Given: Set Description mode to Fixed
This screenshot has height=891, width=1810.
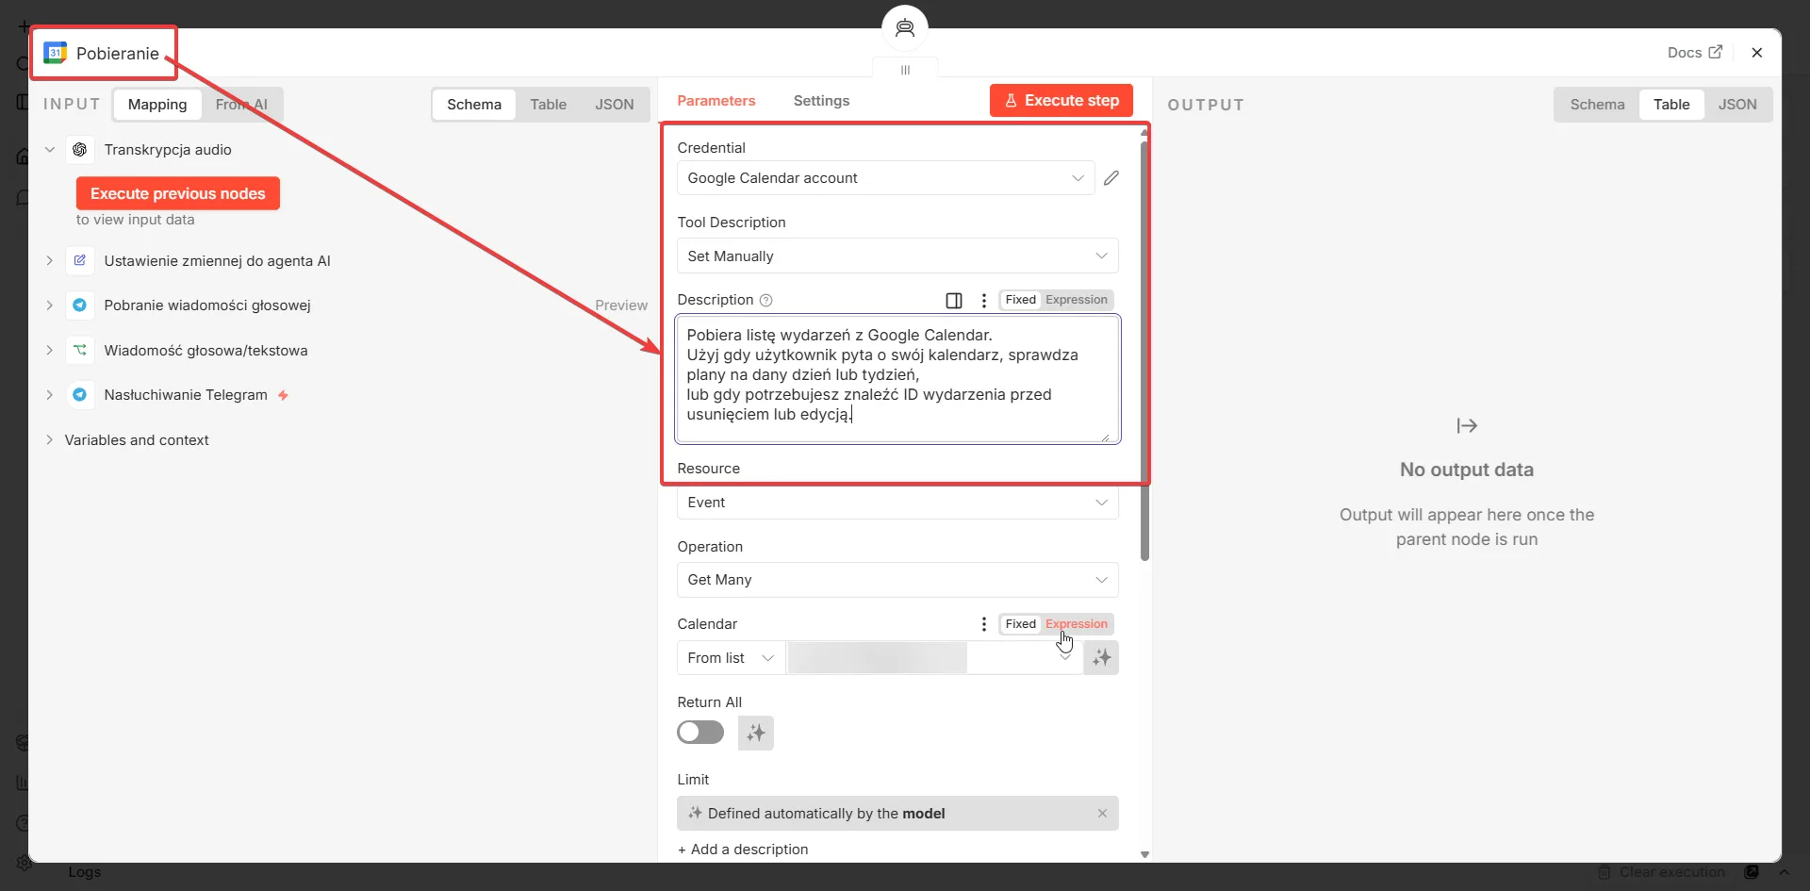Looking at the screenshot, I should [x=1020, y=300].
